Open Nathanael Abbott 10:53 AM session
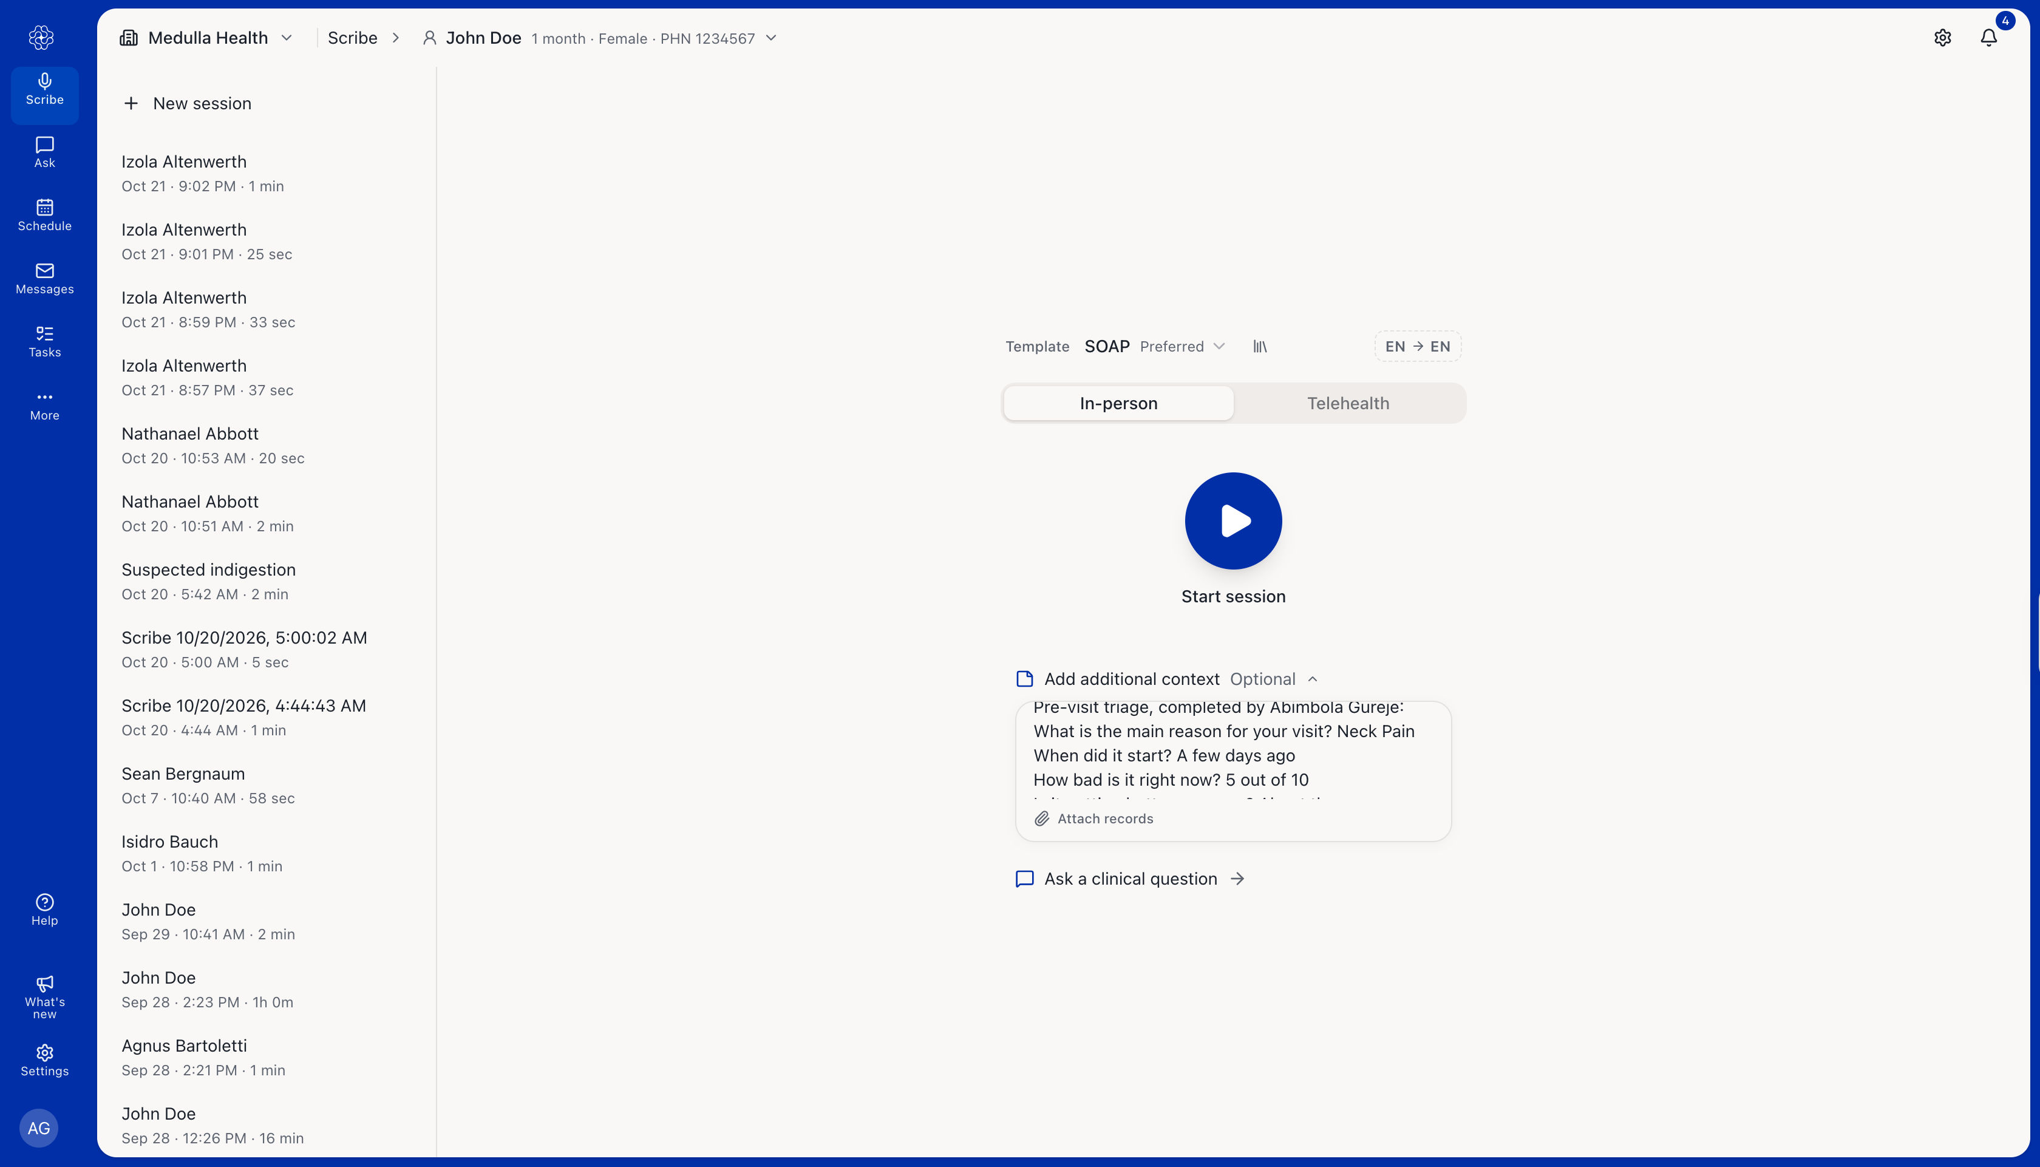Image resolution: width=2040 pixels, height=1167 pixels. [x=267, y=446]
